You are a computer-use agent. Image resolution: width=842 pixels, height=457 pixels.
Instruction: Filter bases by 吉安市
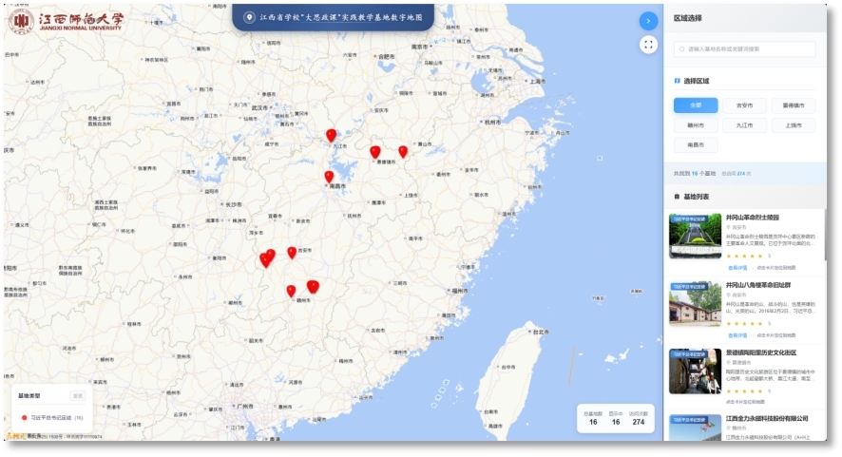744,105
